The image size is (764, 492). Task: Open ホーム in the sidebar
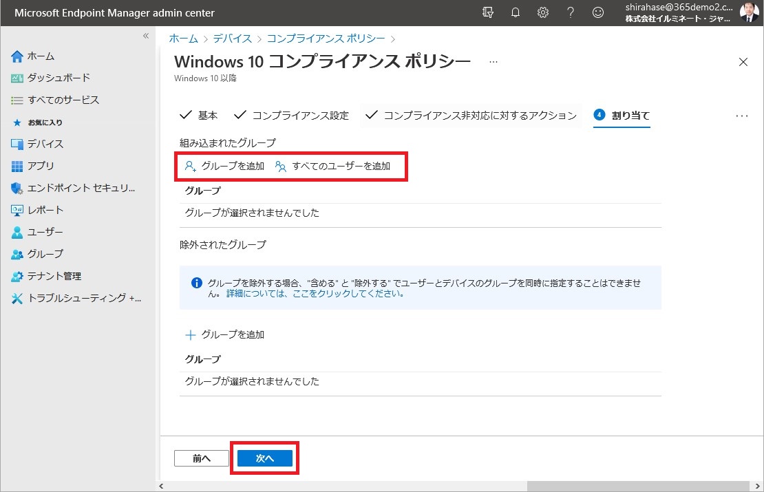click(41, 56)
